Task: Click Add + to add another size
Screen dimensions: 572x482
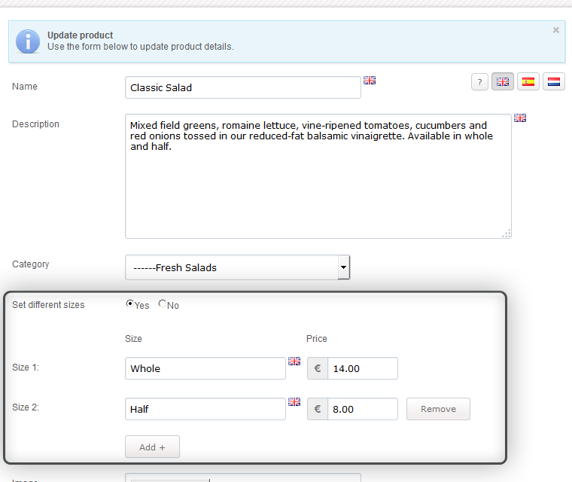Action: [152, 447]
